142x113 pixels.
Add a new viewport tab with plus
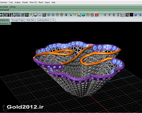(53, 20)
